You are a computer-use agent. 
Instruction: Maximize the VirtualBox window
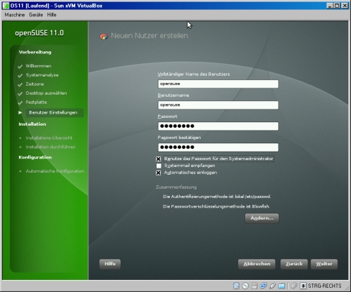click(x=337, y=6)
